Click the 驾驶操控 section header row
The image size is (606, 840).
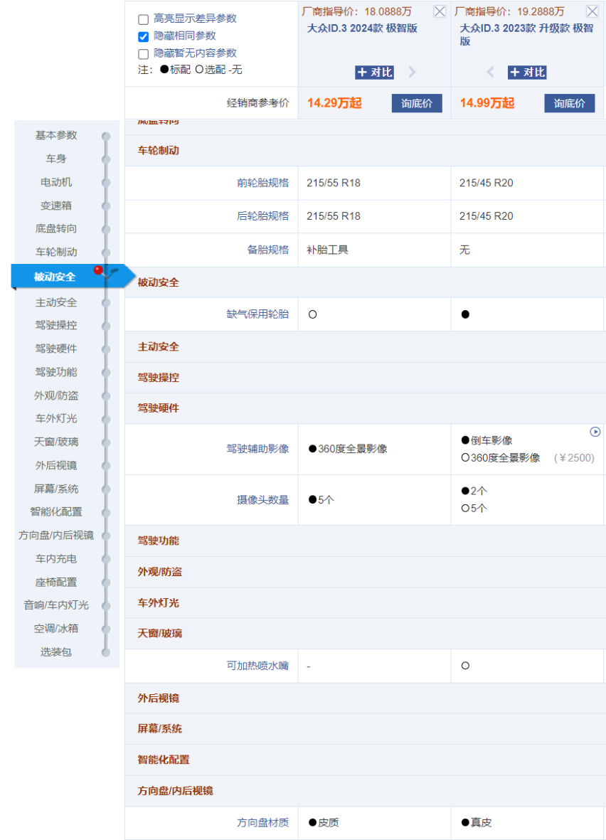pos(366,378)
